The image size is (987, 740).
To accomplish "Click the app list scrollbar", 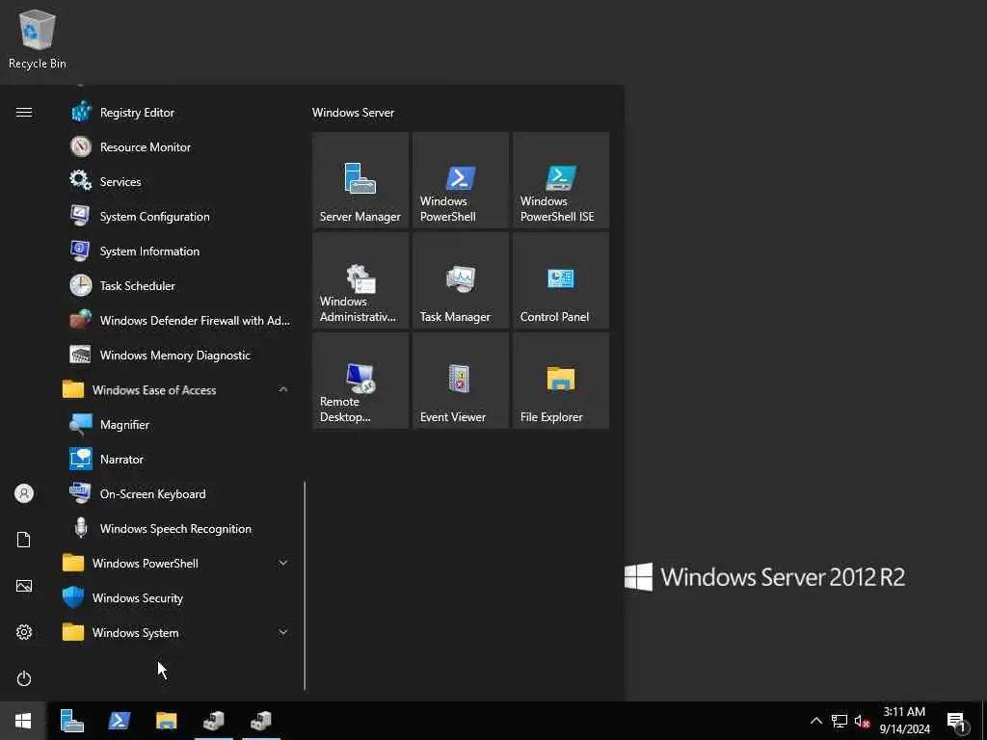I will click(305, 585).
